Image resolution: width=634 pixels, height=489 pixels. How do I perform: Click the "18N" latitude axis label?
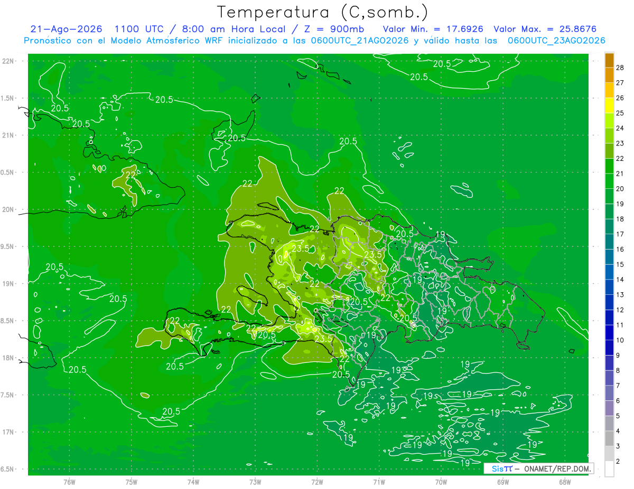[9, 358]
